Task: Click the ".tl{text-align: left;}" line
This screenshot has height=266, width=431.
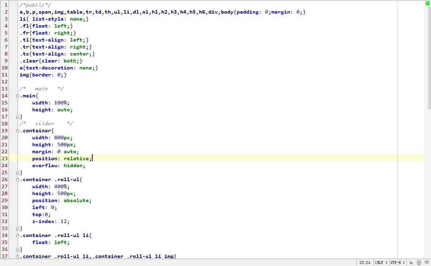Action: click(x=54, y=40)
